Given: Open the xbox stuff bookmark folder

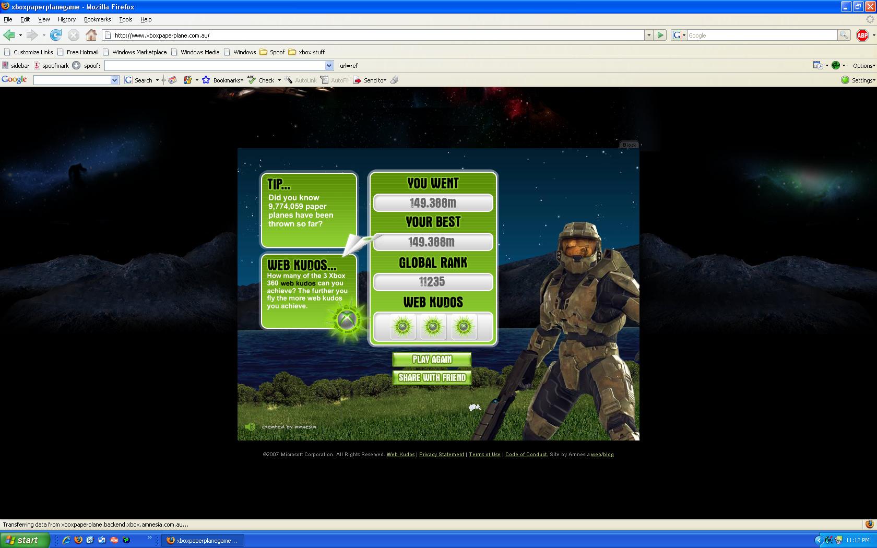Looking at the screenshot, I should (x=306, y=52).
